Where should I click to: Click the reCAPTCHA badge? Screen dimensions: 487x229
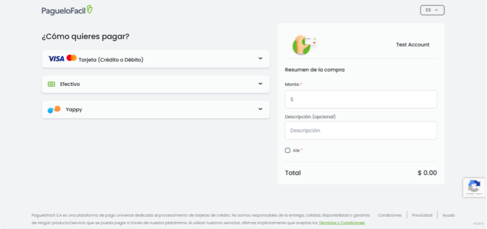474,187
